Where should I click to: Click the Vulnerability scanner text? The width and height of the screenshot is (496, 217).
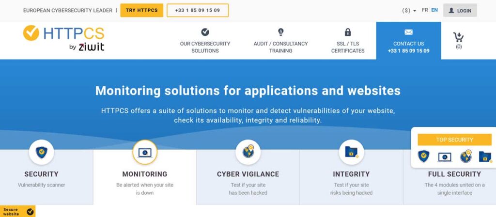click(x=42, y=185)
